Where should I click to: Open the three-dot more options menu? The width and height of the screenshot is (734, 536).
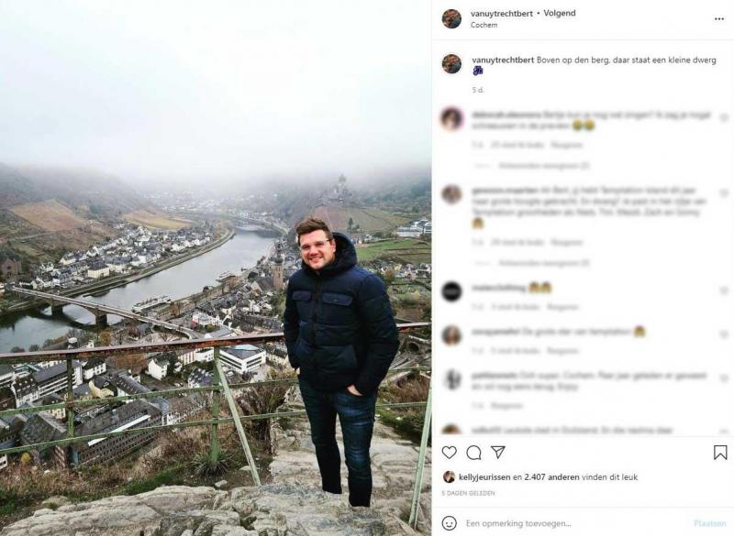[719, 19]
